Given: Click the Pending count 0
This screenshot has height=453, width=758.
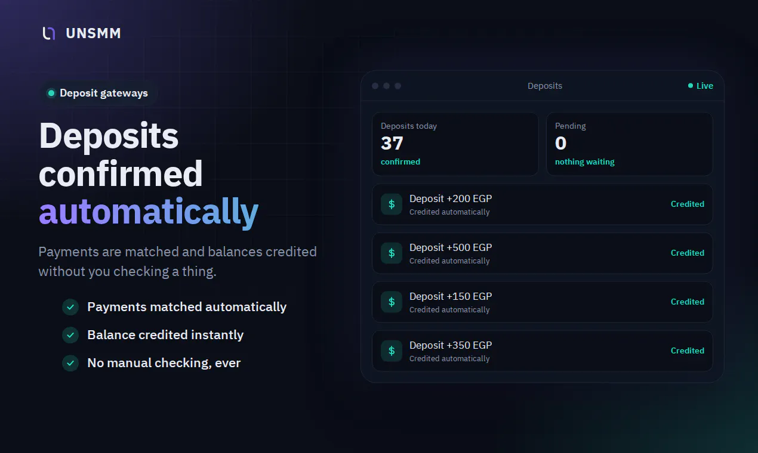Looking at the screenshot, I should tap(561, 143).
